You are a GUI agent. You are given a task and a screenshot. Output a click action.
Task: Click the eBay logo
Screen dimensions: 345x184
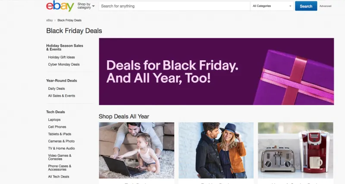click(60, 6)
